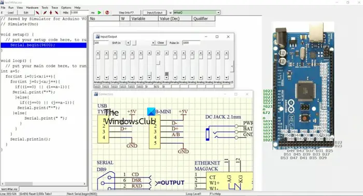Click the Pulse In value field

point(191,43)
